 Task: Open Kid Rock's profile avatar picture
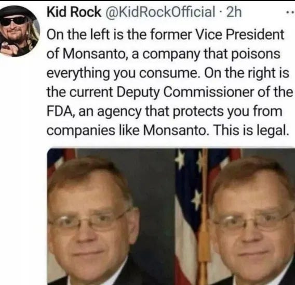point(20,31)
